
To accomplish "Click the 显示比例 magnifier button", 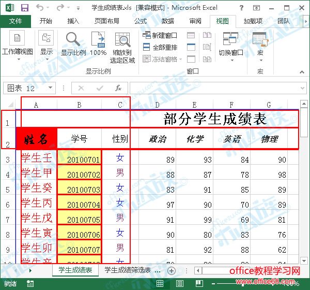I will pyautogui.click(x=73, y=44).
